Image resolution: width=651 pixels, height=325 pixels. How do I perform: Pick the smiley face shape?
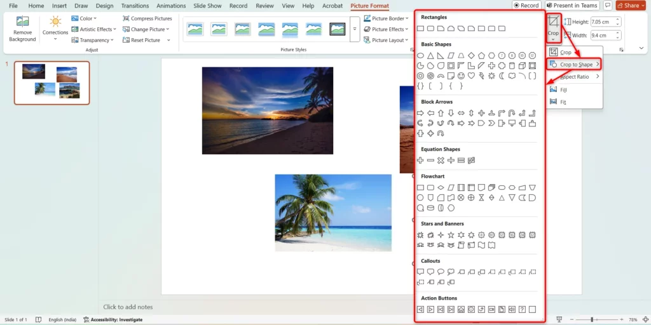coord(461,76)
